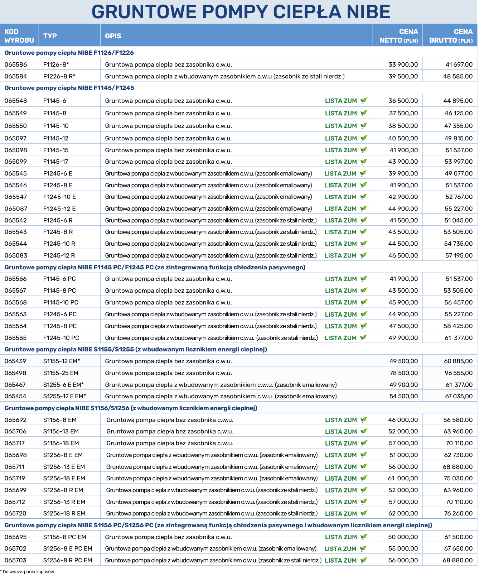Click the leaf icon in the F1245-6 R row
The height and width of the screenshot is (576, 479).
click(364, 220)
